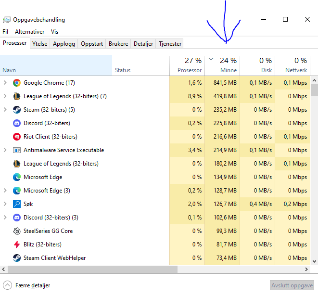This screenshot has width=318, height=296.
Task: Click the Steam (32-biters) (5) icon
Action: pyautogui.click(x=17, y=110)
